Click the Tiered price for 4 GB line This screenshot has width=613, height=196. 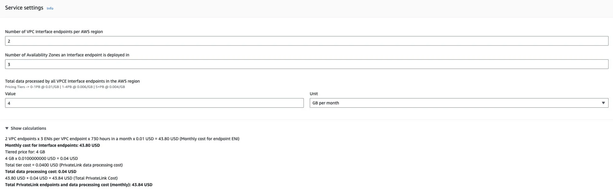click(x=25, y=152)
